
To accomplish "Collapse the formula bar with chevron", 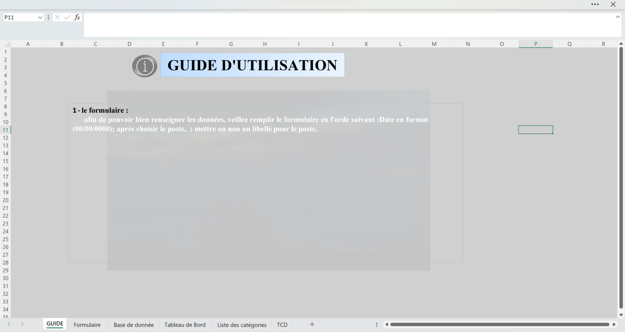I will [x=618, y=17].
